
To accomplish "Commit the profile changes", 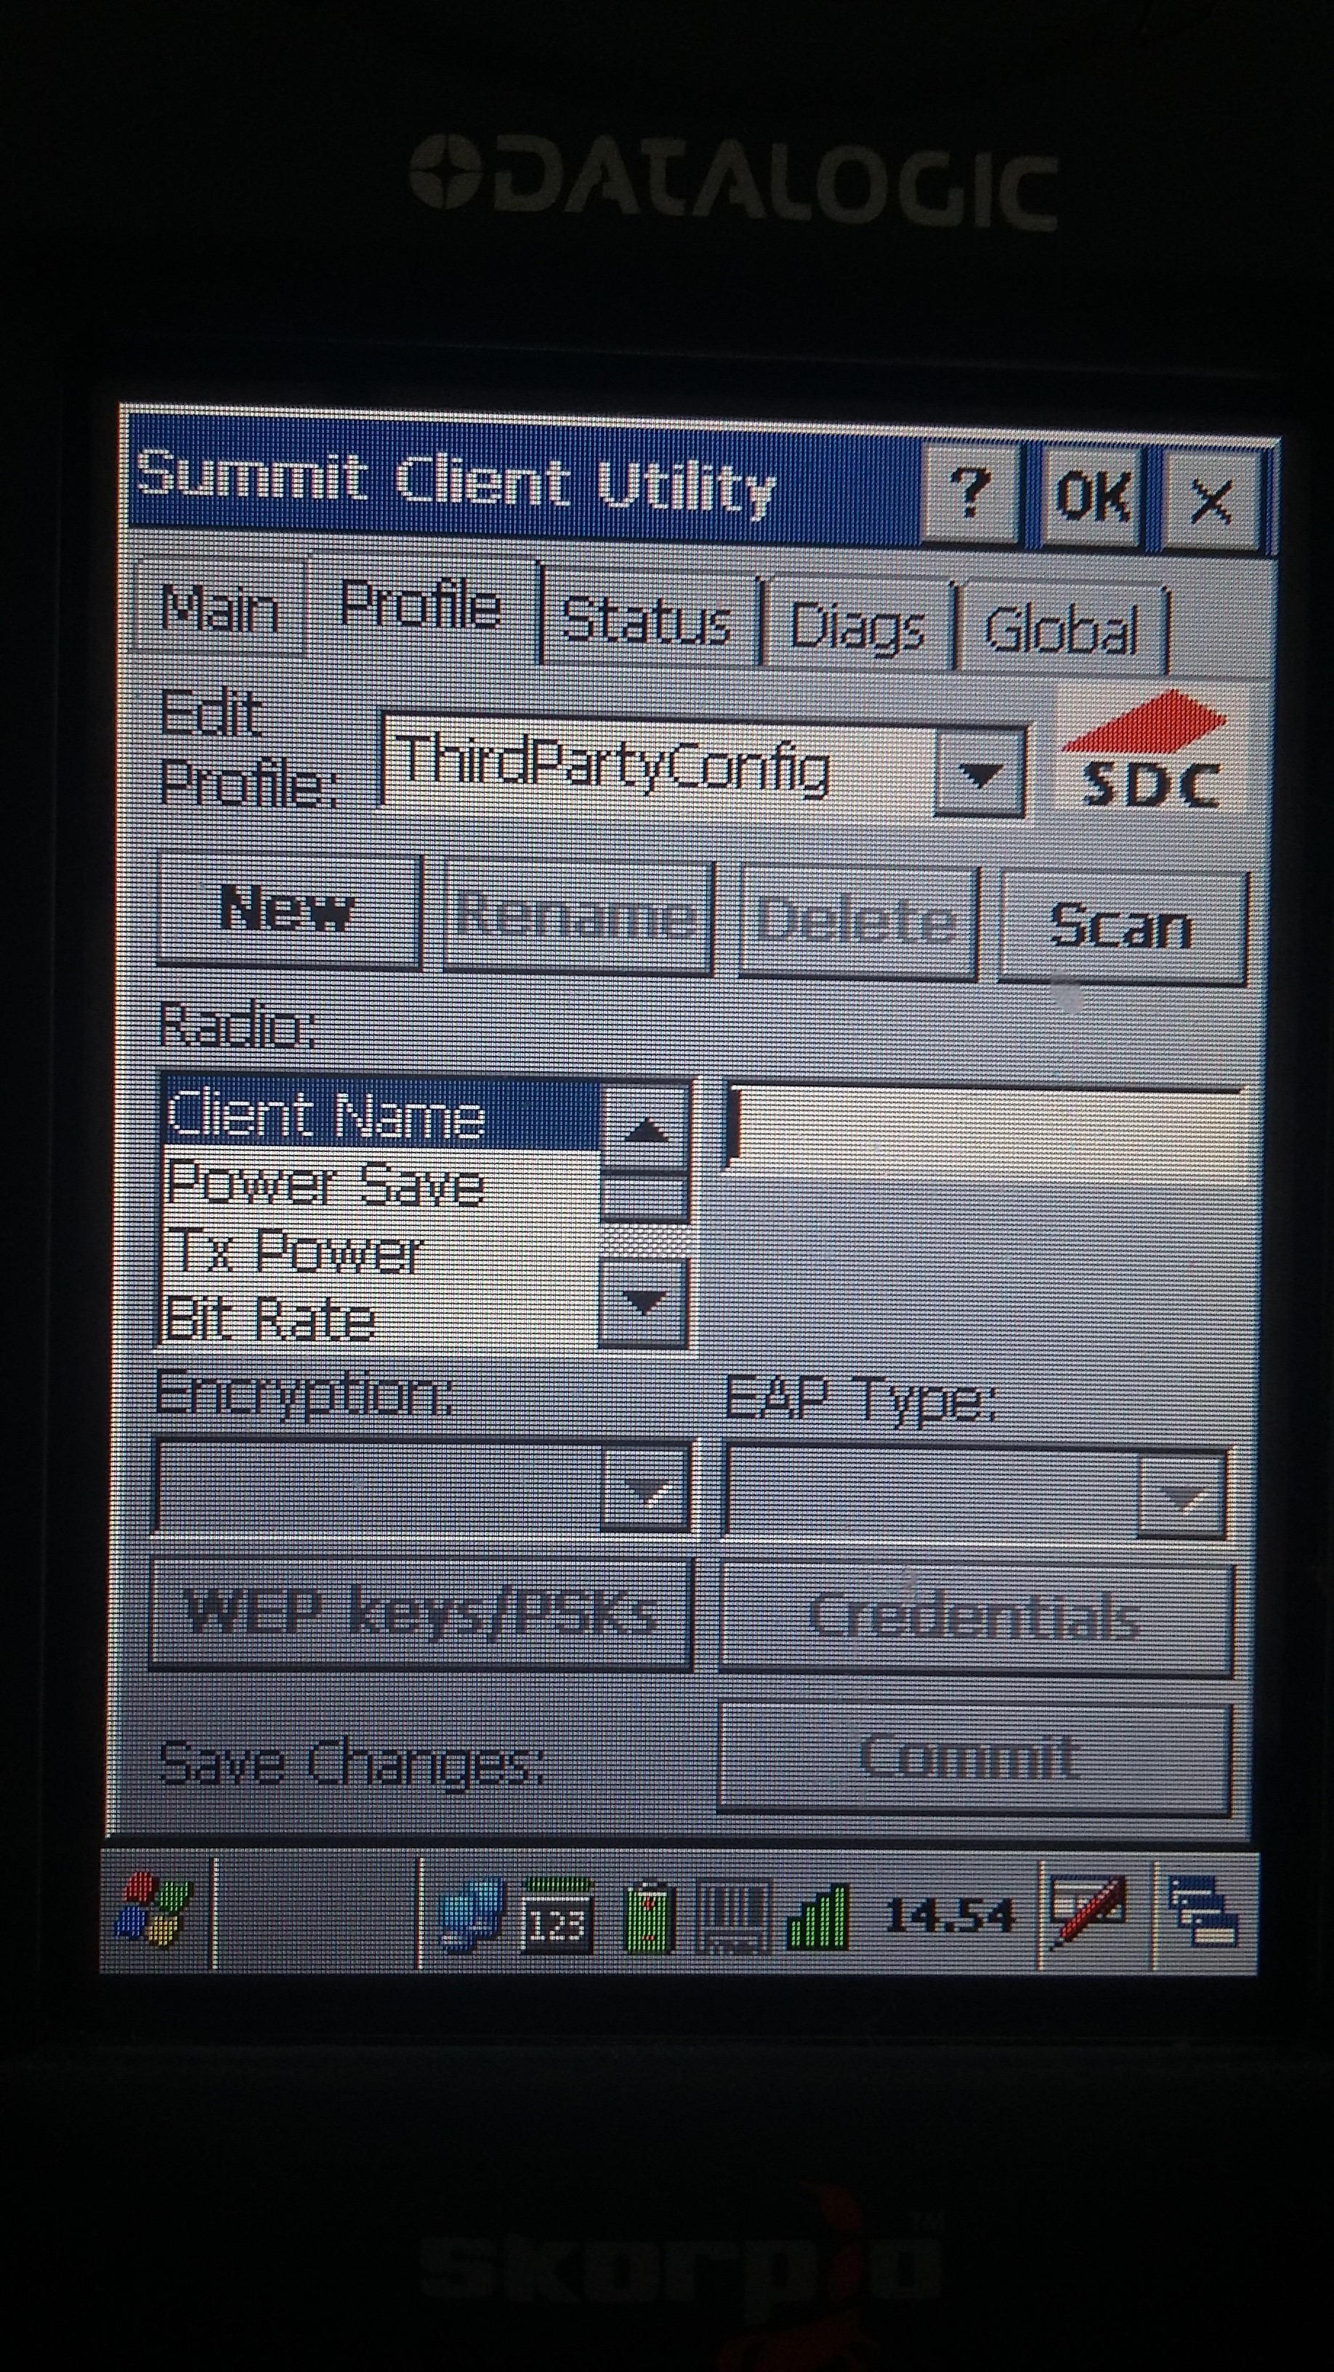I will pos(974,1757).
